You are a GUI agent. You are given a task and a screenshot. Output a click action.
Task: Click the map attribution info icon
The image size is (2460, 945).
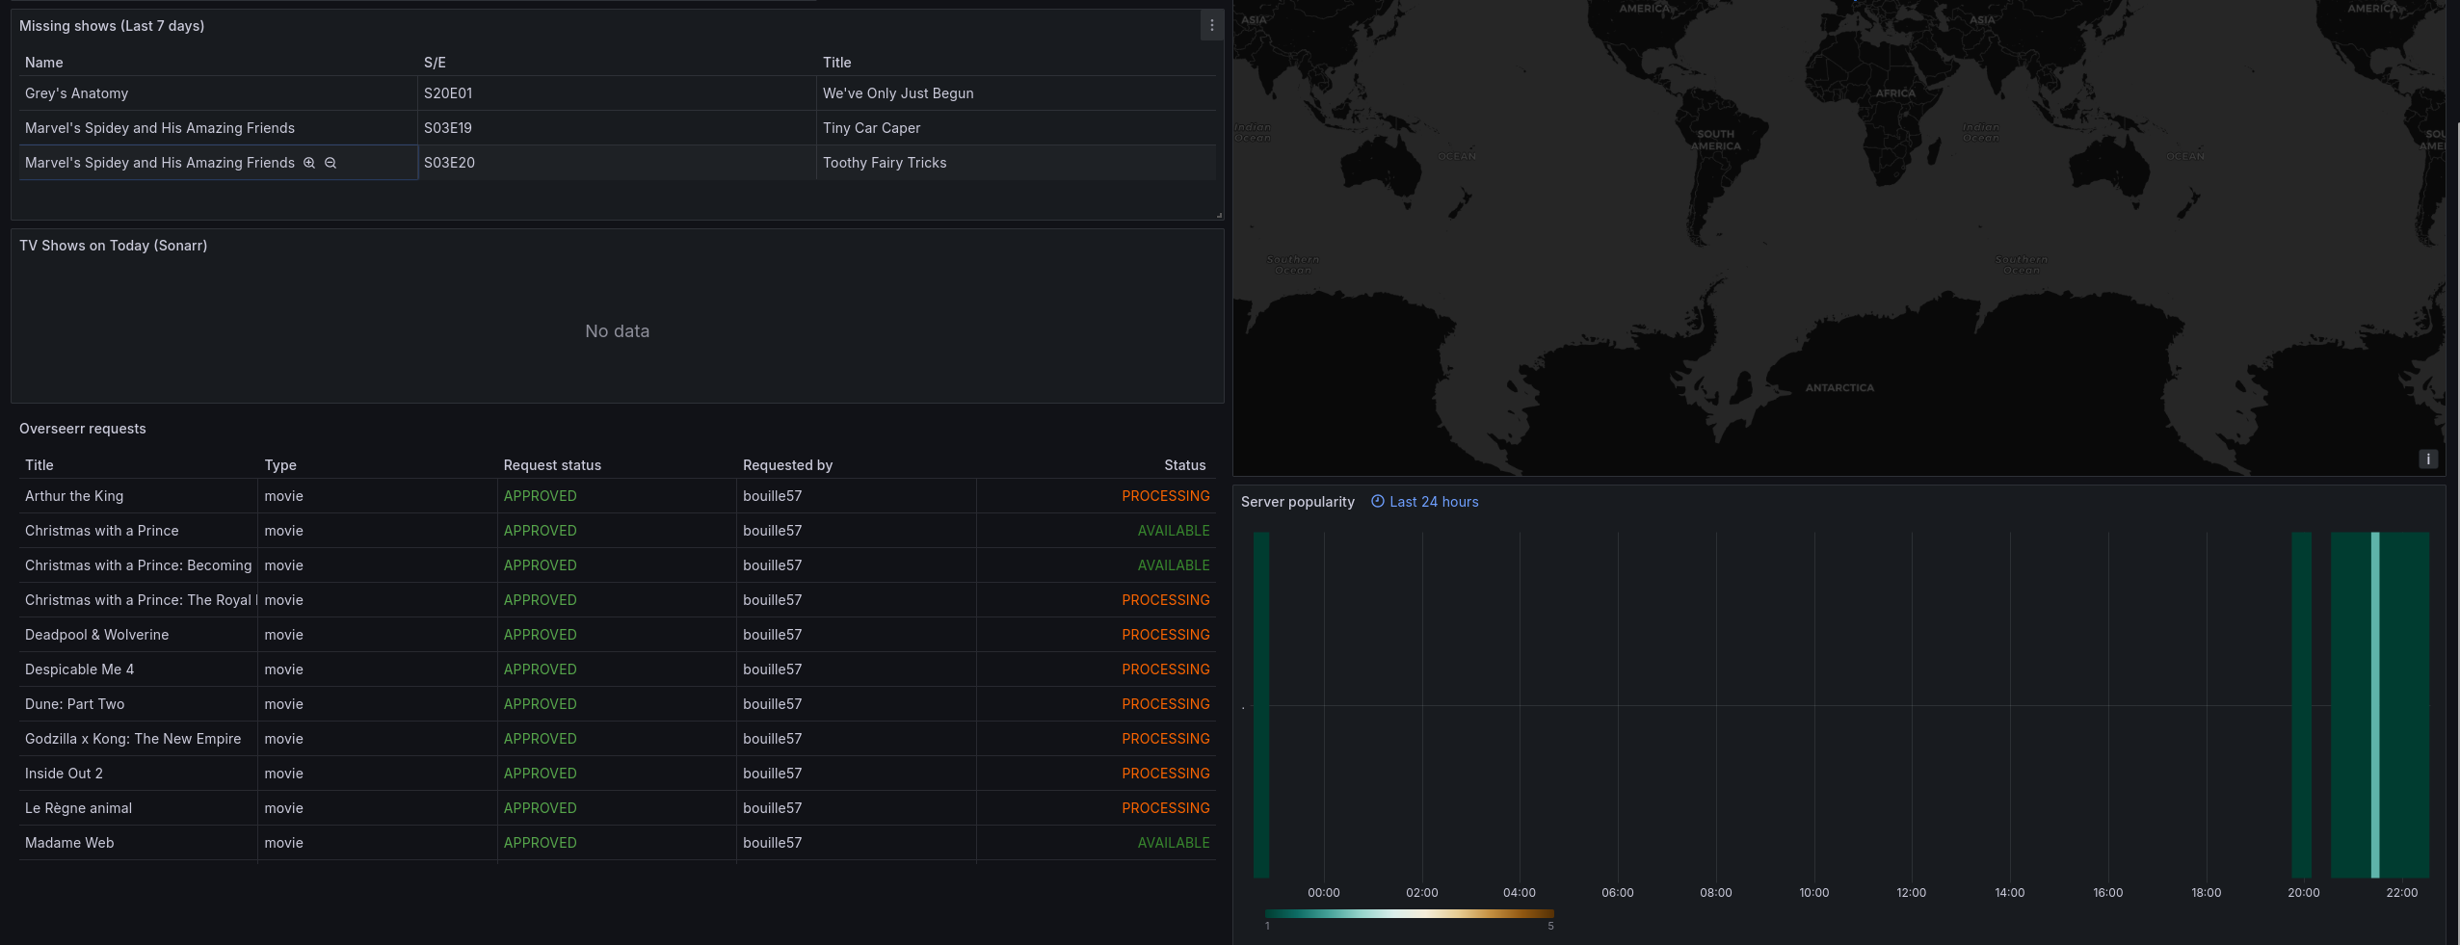(2427, 459)
